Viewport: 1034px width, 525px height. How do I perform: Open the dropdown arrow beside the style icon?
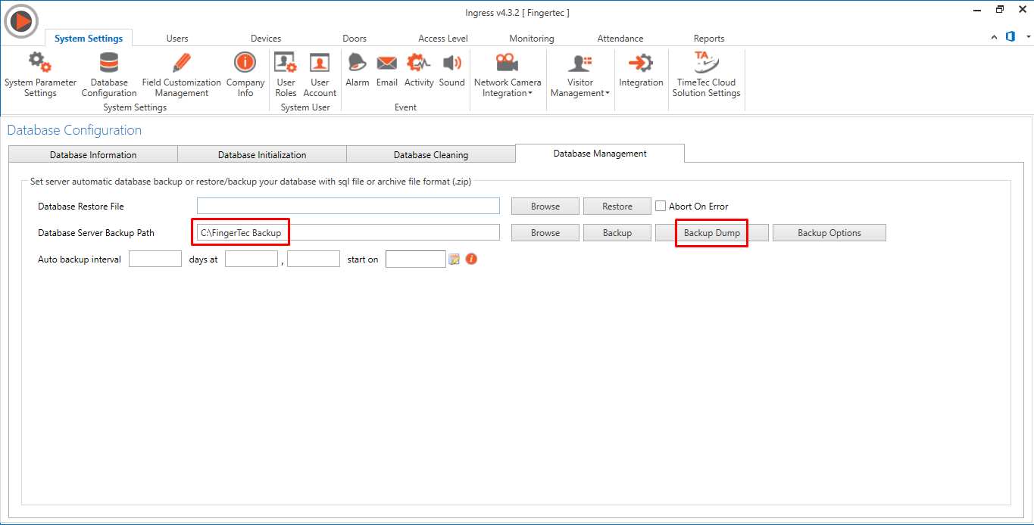coord(1026,37)
